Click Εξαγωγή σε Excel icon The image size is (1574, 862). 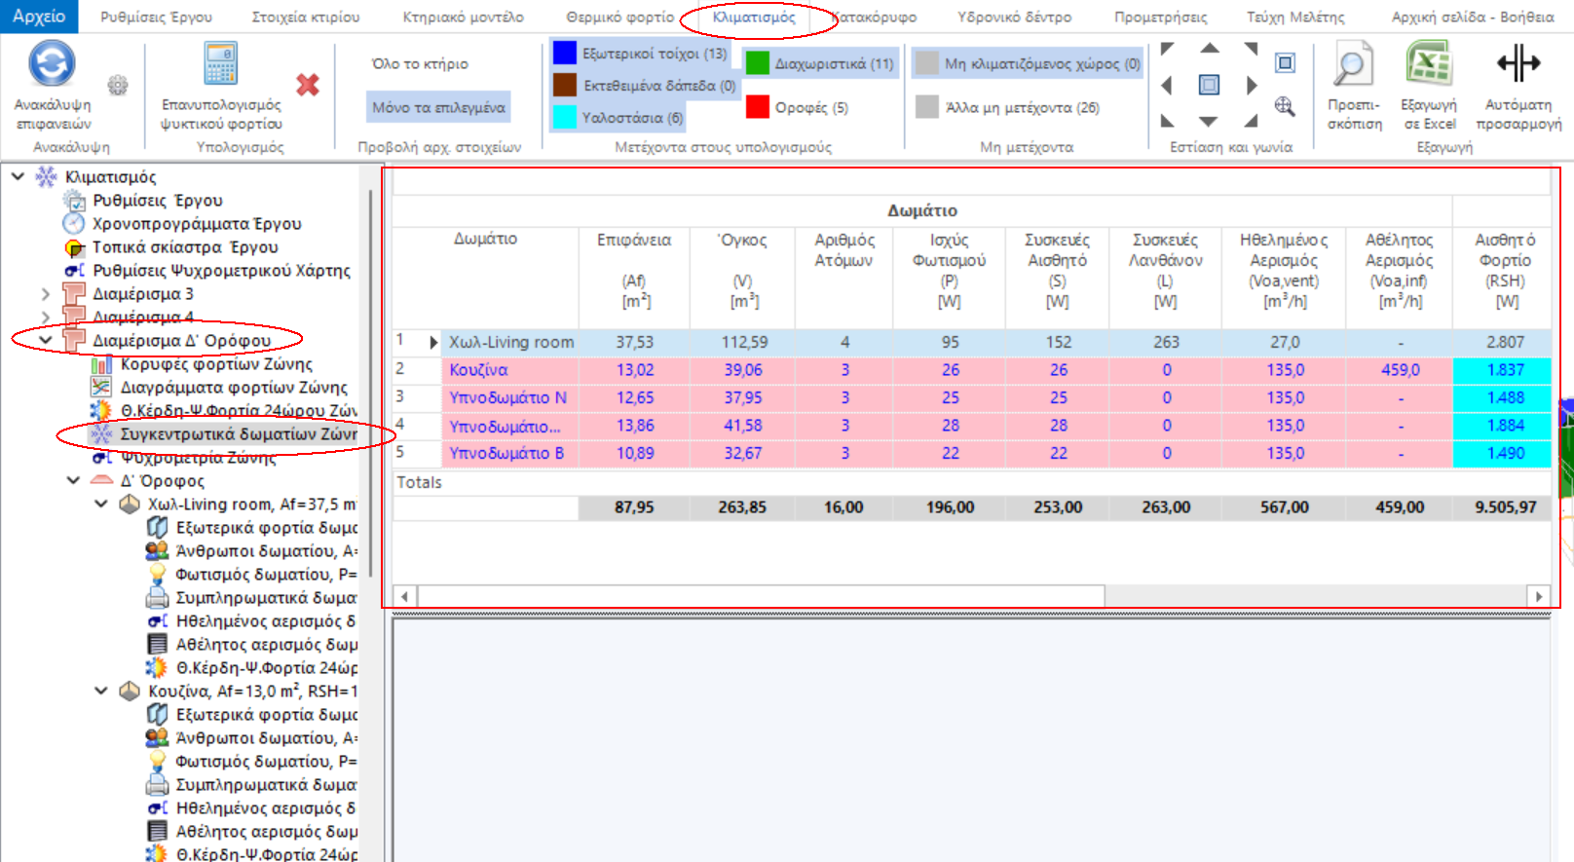(x=1429, y=64)
